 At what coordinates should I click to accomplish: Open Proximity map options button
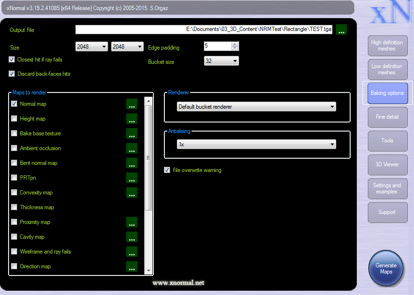[x=131, y=223]
